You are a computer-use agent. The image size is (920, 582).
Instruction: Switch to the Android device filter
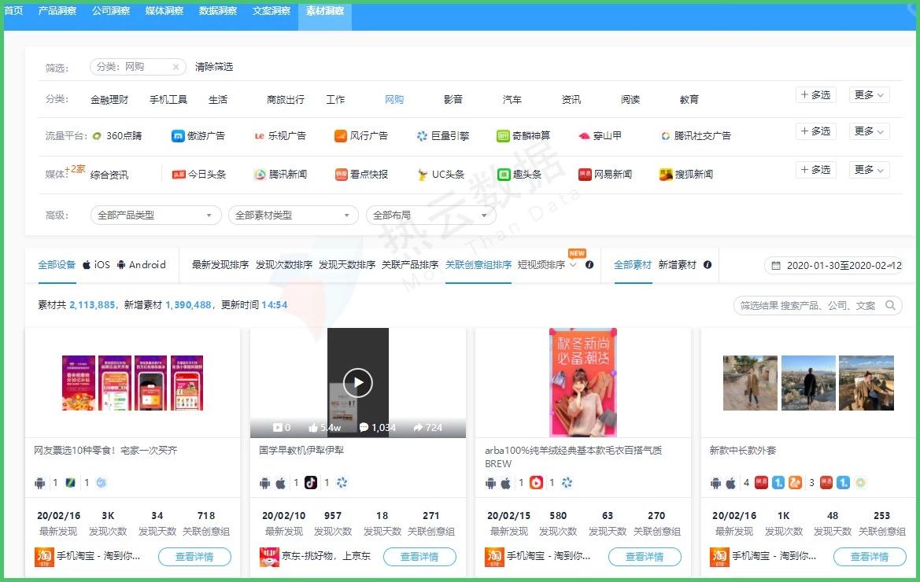[x=142, y=265]
